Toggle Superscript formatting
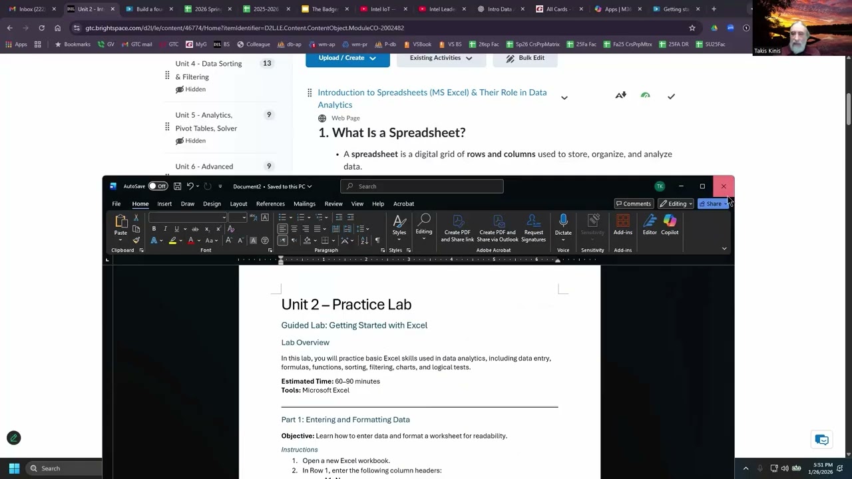 point(218,229)
